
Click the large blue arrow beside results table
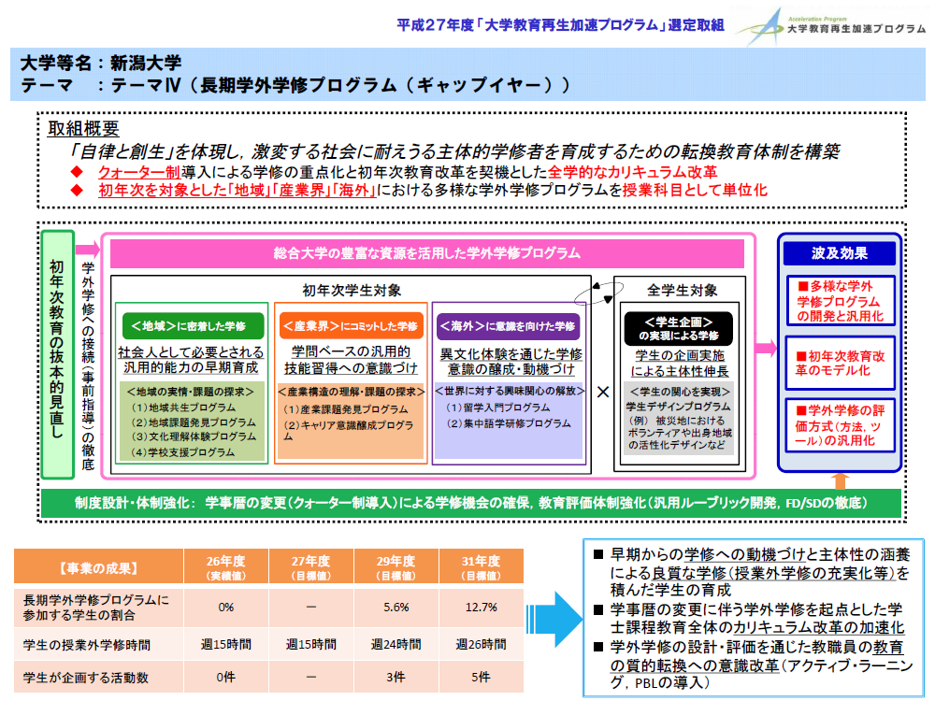pyautogui.click(x=554, y=620)
